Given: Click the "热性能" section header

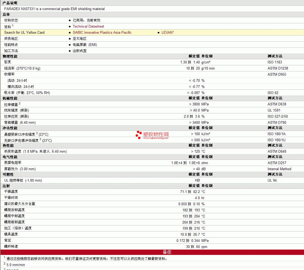Looking at the screenshot, I should click(8, 145).
